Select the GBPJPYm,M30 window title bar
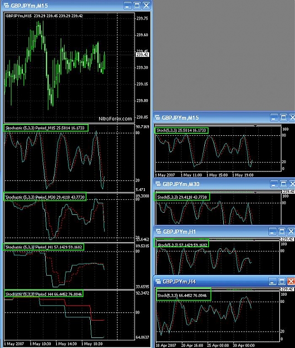The height and width of the screenshot is (348, 295). click(224, 184)
